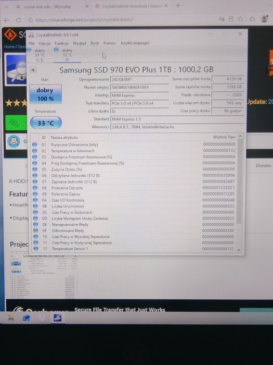The width and height of the screenshot is (273, 365).
Task: Click the CrystalDiskInfo title bar app icon
Action: 31,35
